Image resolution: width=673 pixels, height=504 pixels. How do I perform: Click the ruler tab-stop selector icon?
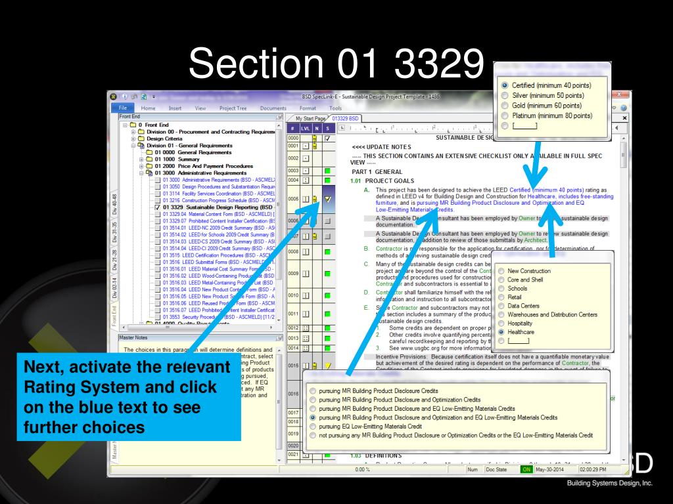[x=342, y=128]
